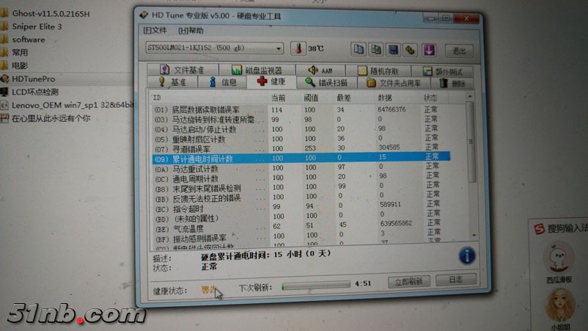Click the next refresh progress bar

tap(315, 284)
